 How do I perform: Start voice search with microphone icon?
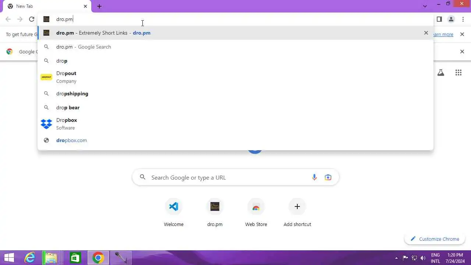pyautogui.click(x=314, y=177)
